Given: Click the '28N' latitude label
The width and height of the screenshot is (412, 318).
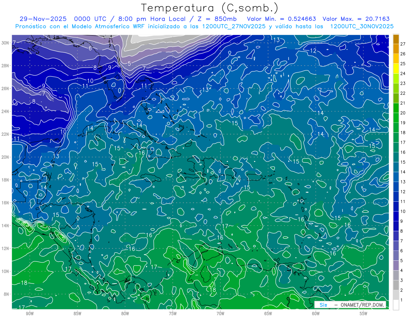Looking at the screenshot, I should coord(5,66).
